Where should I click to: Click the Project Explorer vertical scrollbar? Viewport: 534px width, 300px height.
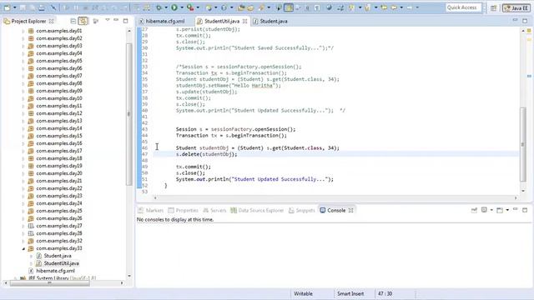[129, 113]
